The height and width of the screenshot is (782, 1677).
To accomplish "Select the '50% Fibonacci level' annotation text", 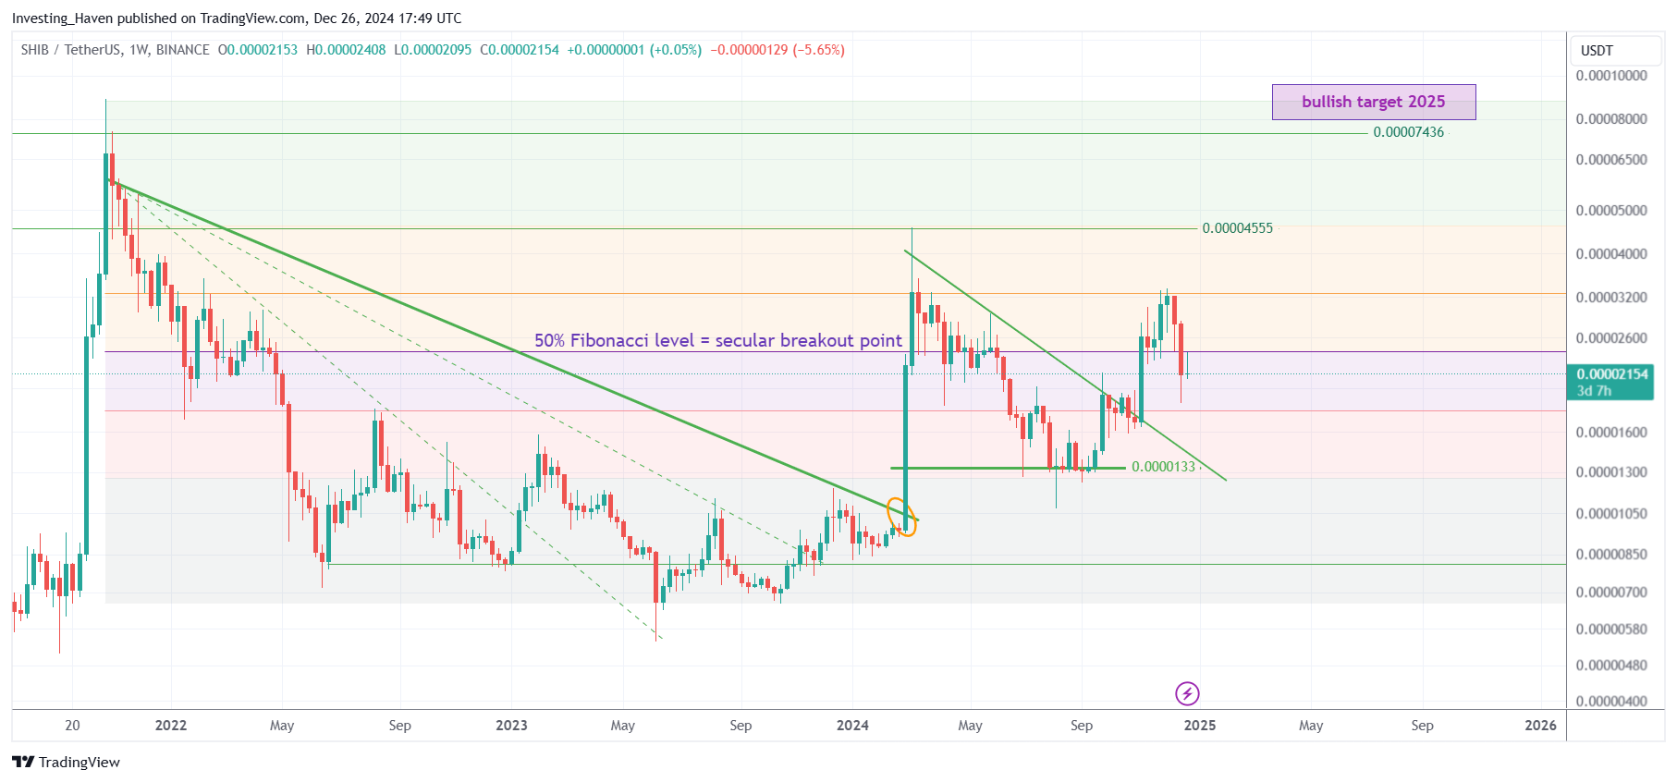I will pos(717,340).
